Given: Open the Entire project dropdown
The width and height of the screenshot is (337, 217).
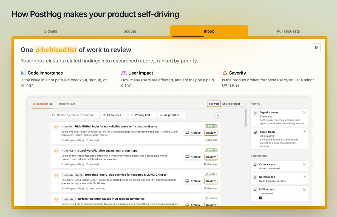Looking at the screenshot, I should click(x=233, y=104).
